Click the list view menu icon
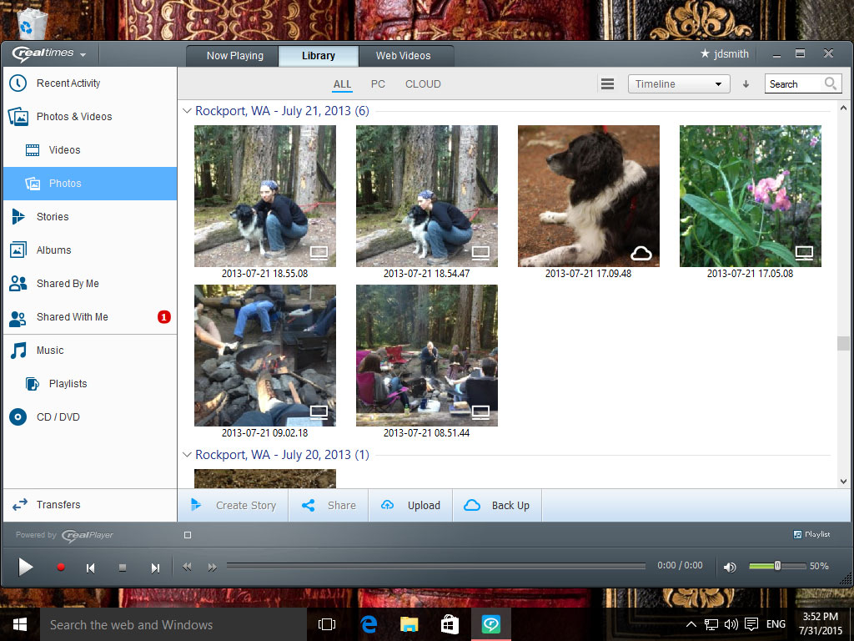 608,84
